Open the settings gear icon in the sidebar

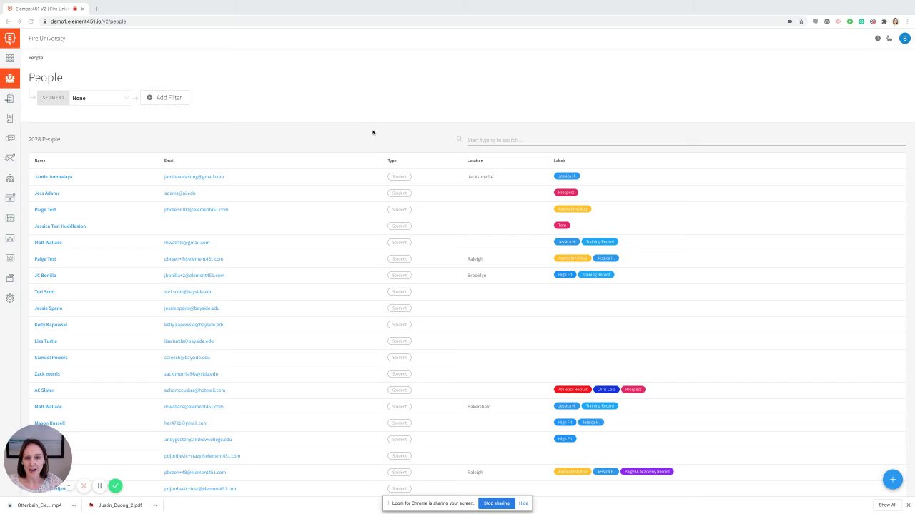coord(10,298)
